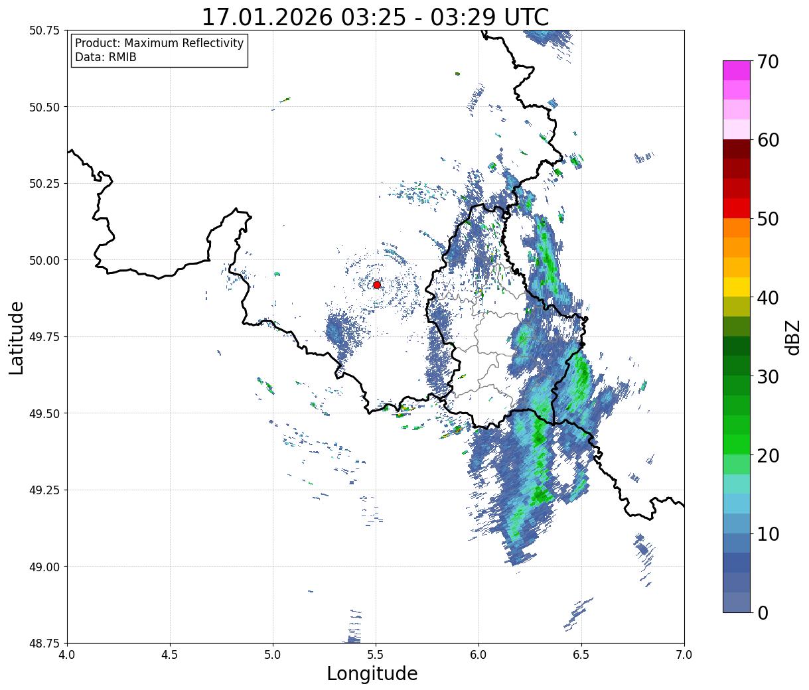Click the longitude tick label 6.0

coord(478,654)
